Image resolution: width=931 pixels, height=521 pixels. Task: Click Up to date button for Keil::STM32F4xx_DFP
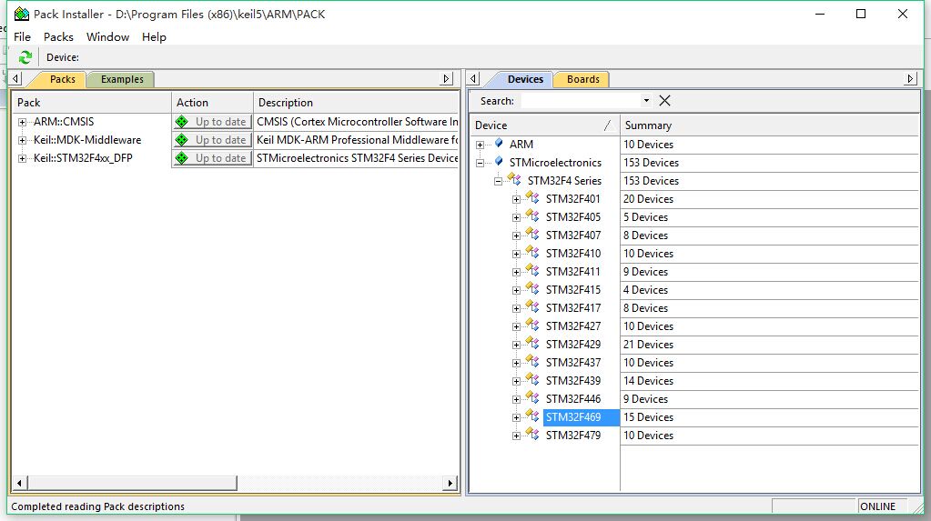[x=212, y=158]
